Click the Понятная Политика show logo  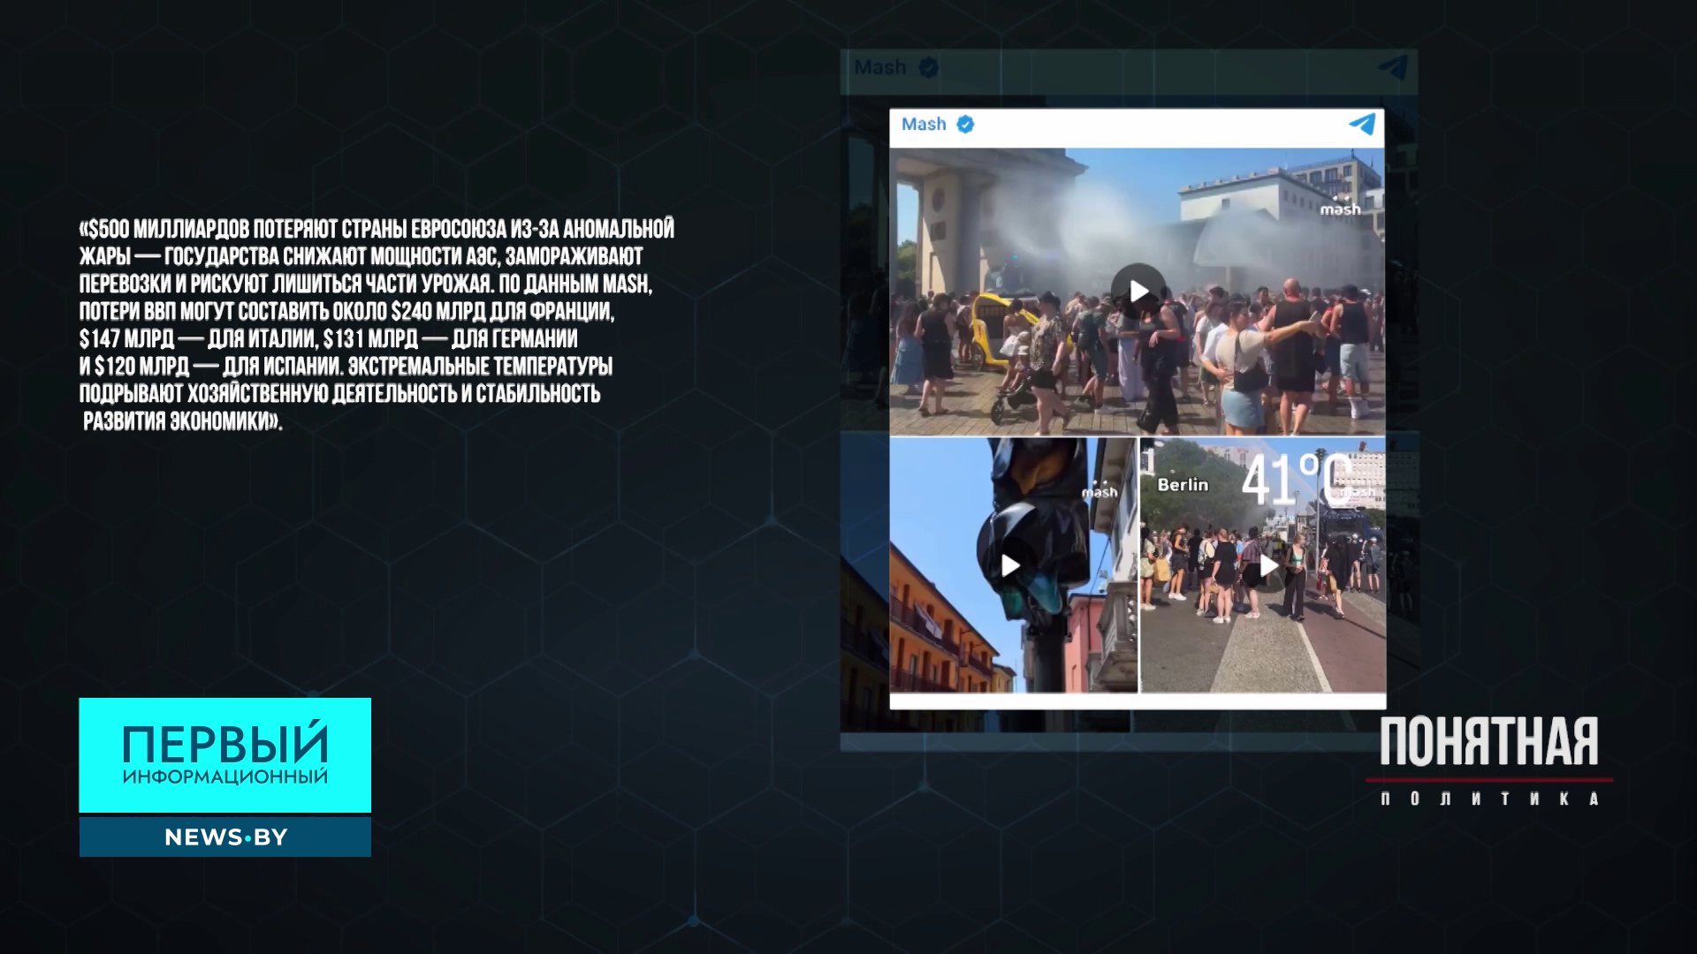coord(1489,761)
